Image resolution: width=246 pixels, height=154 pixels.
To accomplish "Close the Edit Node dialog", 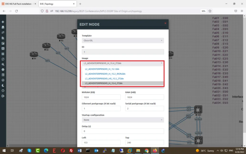I will pos(165,23).
